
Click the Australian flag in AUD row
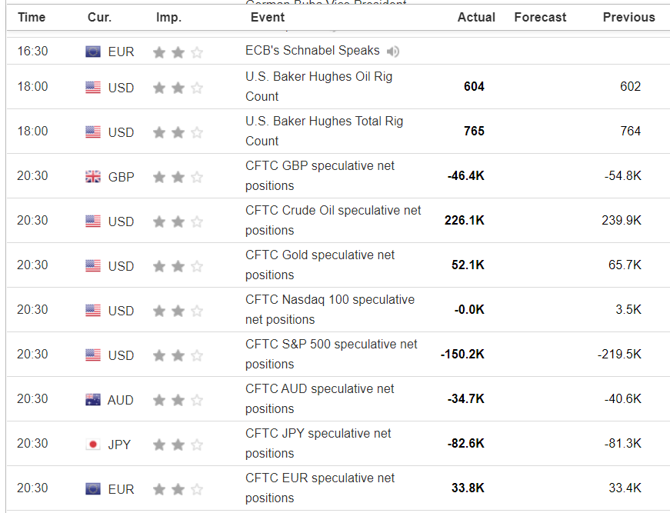click(x=93, y=400)
